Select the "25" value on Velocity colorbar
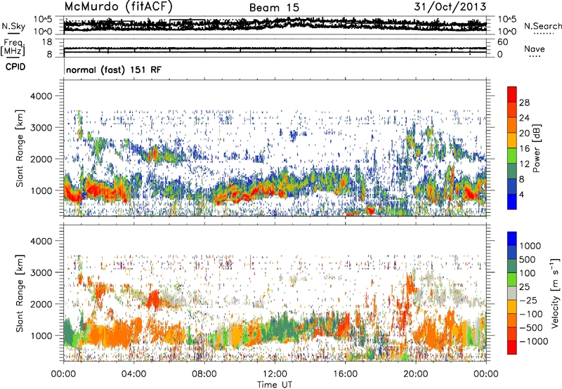Screen dimensions: 562x389 524,286
